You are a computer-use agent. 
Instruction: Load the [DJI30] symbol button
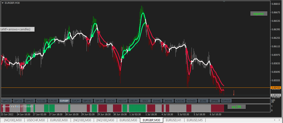point(203,101)
